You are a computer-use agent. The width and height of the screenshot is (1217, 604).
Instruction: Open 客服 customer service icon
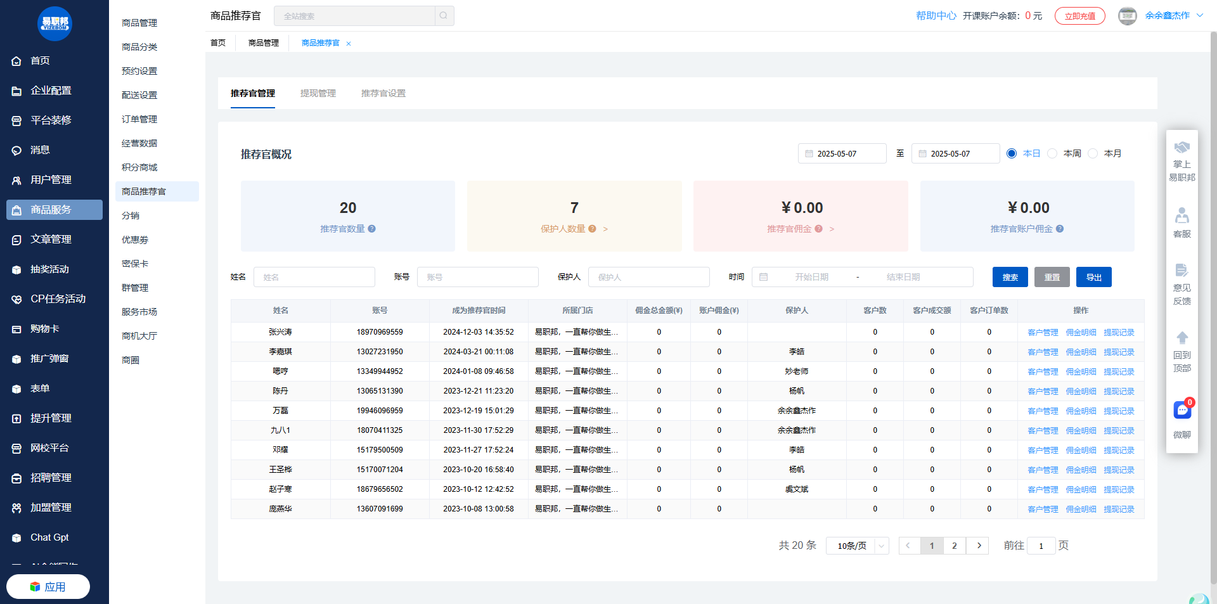[x=1182, y=216]
